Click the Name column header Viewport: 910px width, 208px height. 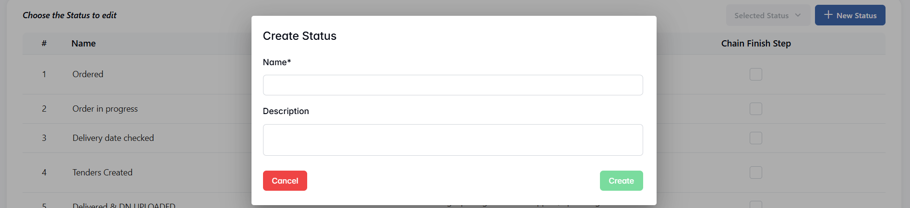84,44
